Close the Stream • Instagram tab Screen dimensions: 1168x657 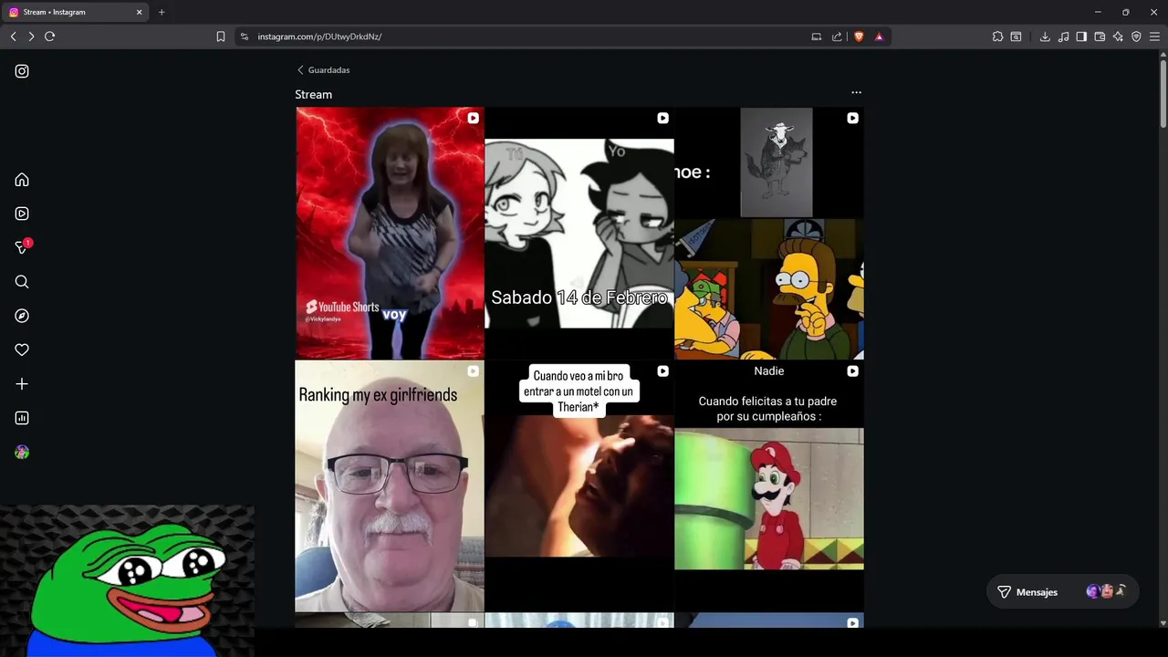pos(140,12)
